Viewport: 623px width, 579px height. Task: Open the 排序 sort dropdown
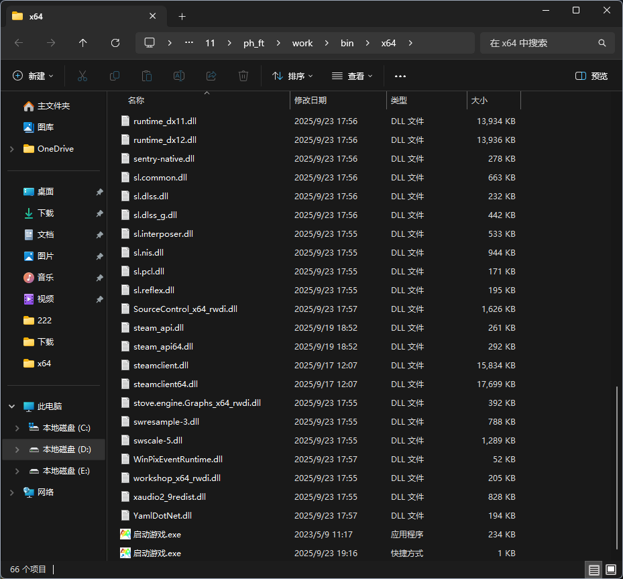292,76
